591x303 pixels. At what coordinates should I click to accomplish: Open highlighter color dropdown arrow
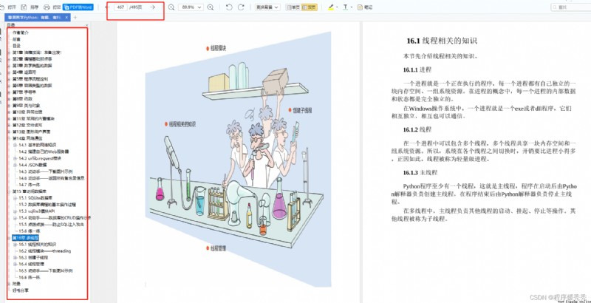point(337,7)
